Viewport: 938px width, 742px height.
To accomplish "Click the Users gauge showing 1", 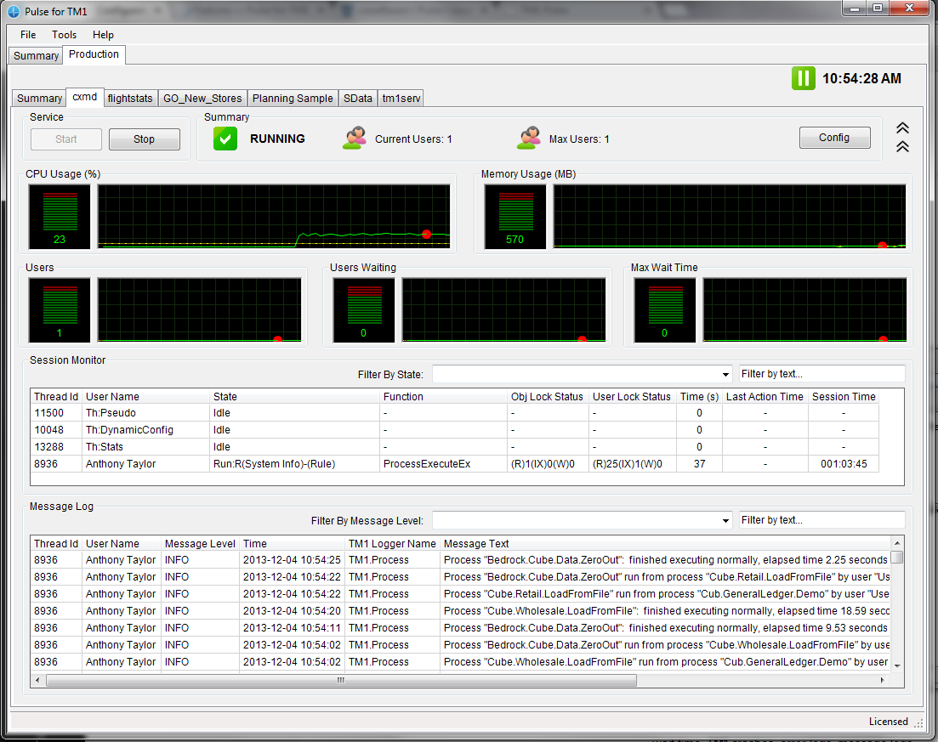I will point(60,309).
